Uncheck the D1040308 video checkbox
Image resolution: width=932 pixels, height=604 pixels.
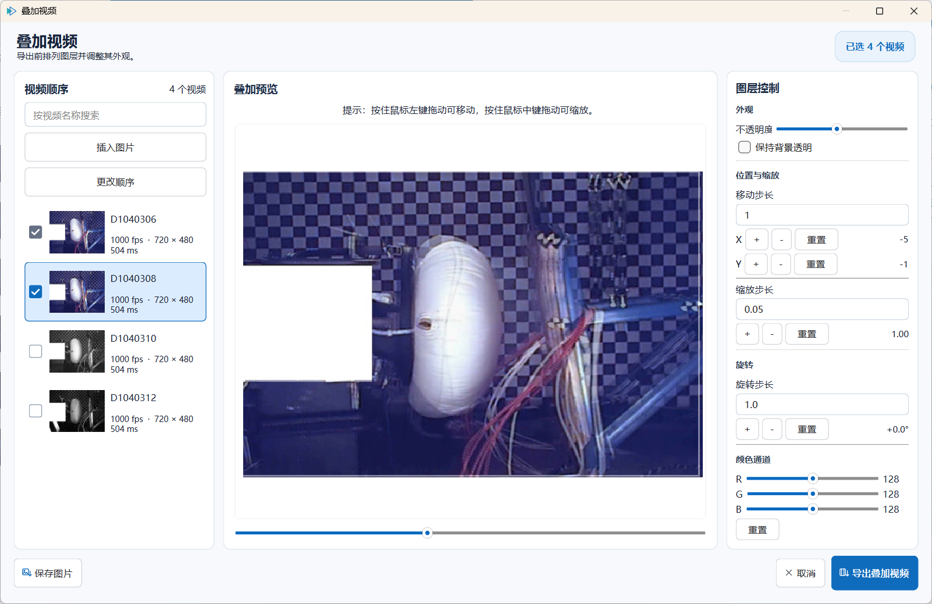(35, 292)
